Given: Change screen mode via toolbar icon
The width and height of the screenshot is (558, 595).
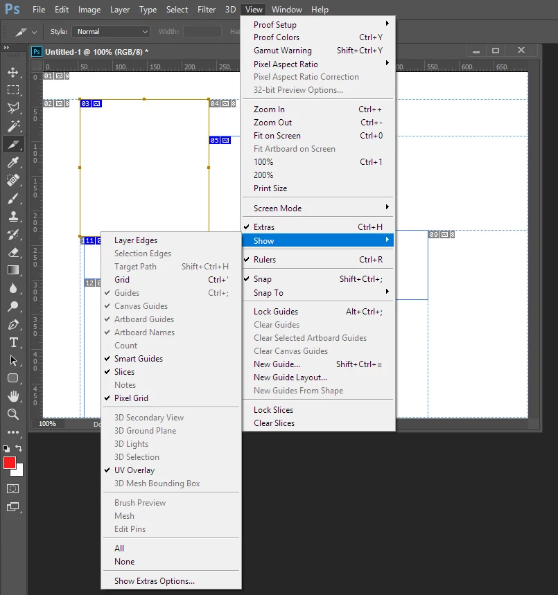Looking at the screenshot, I should (x=13, y=507).
